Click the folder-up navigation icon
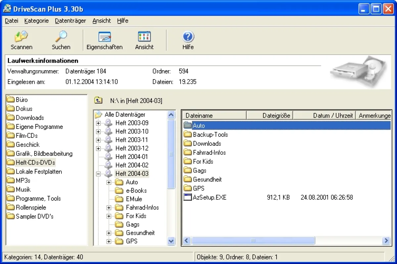Screen dimensions: 397x264 click(98, 100)
